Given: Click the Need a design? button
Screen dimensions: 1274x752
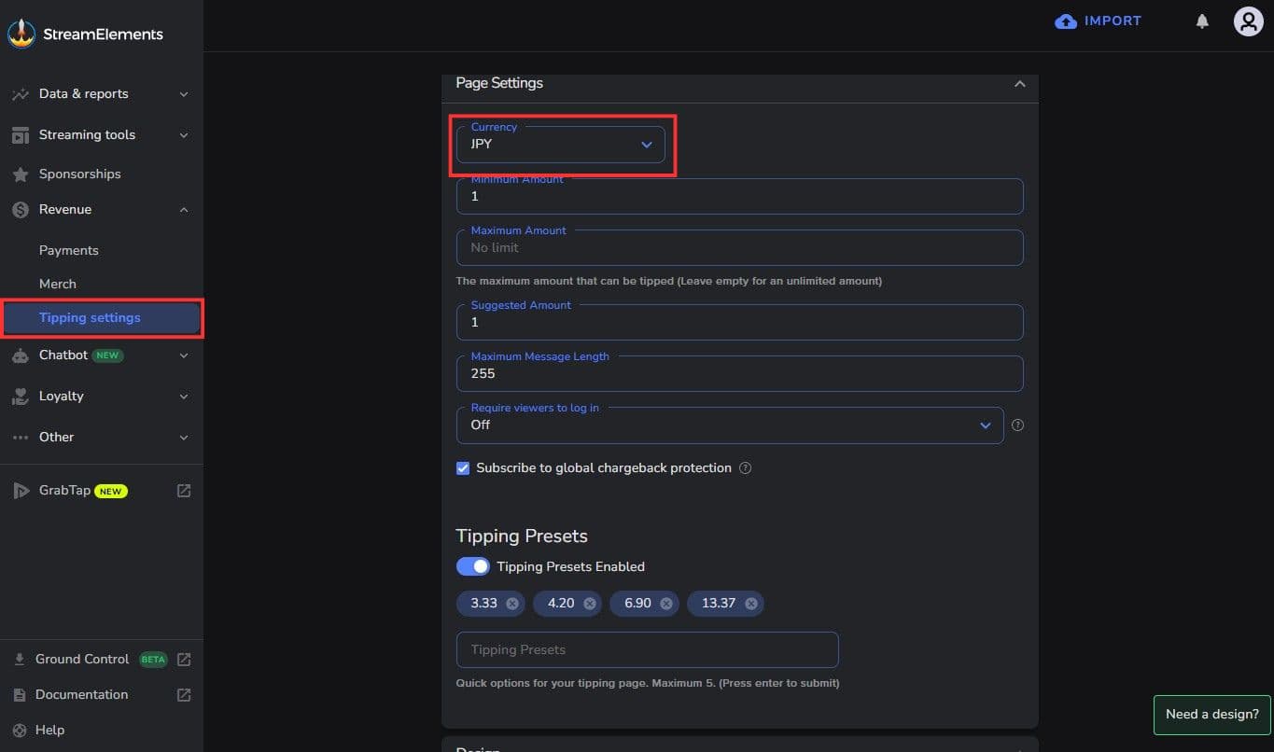Looking at the screenshot, I should pos(1211,714).
